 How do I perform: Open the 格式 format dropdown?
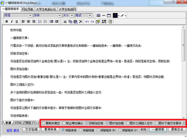(x=90, y=15)
